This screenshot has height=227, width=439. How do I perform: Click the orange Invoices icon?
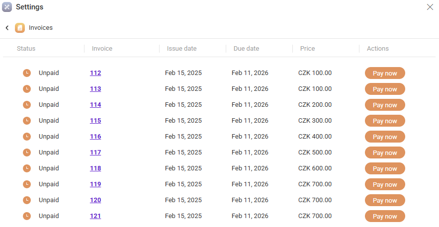(20, 28)
